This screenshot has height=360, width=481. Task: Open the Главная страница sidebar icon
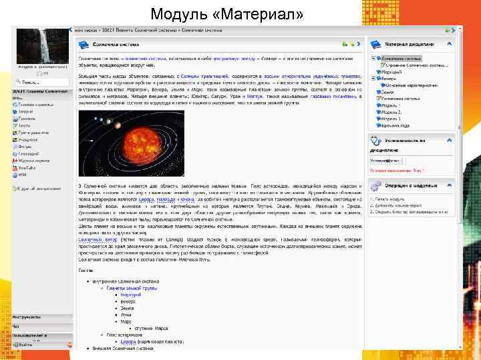(x=15, y=105)
